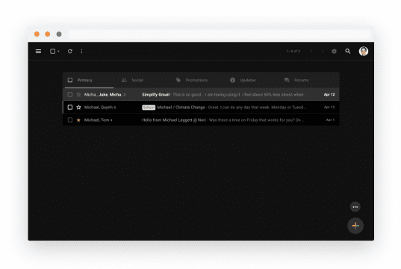Image resolution: width=401 pixels, height=269 pixels.
Task: Open the account profile avatar
Action: 364,52
